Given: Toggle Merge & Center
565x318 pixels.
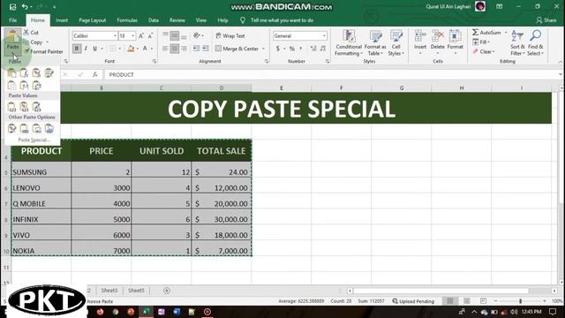Looking at the screenshot, I should coord(237,49).
